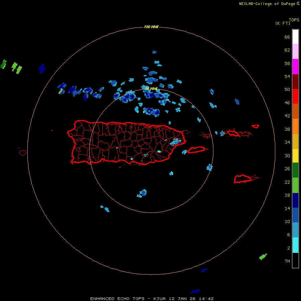Click the 58 legend value
The height and width of the screenshot is (301, 301).
pyautogui.click(x=287, y=63)
